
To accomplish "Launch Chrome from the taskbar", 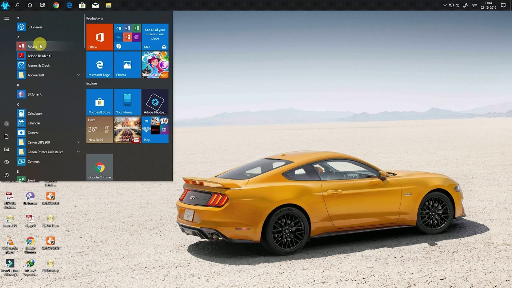I will click(56, 5).
